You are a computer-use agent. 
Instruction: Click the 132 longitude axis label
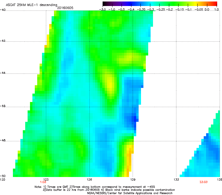click(x=176, y=180)
